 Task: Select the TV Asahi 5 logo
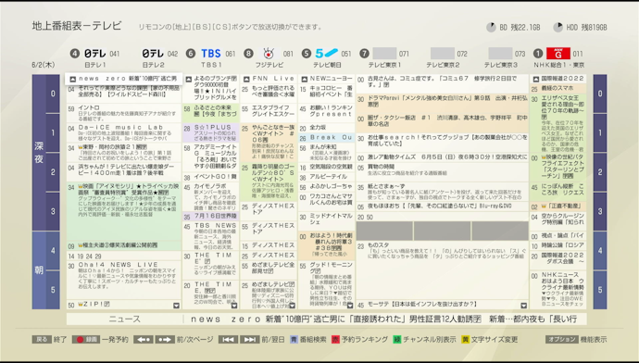click(x=326, y=54)
